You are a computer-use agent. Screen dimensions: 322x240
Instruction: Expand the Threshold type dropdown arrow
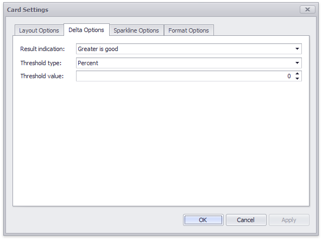(x=297, y=63)
